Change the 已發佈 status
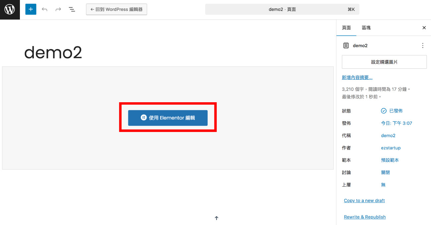The height and width of the screenshot is (225, 431). 392,111
